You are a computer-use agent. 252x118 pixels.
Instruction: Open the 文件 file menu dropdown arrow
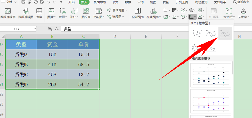click(x=15, y=2)
